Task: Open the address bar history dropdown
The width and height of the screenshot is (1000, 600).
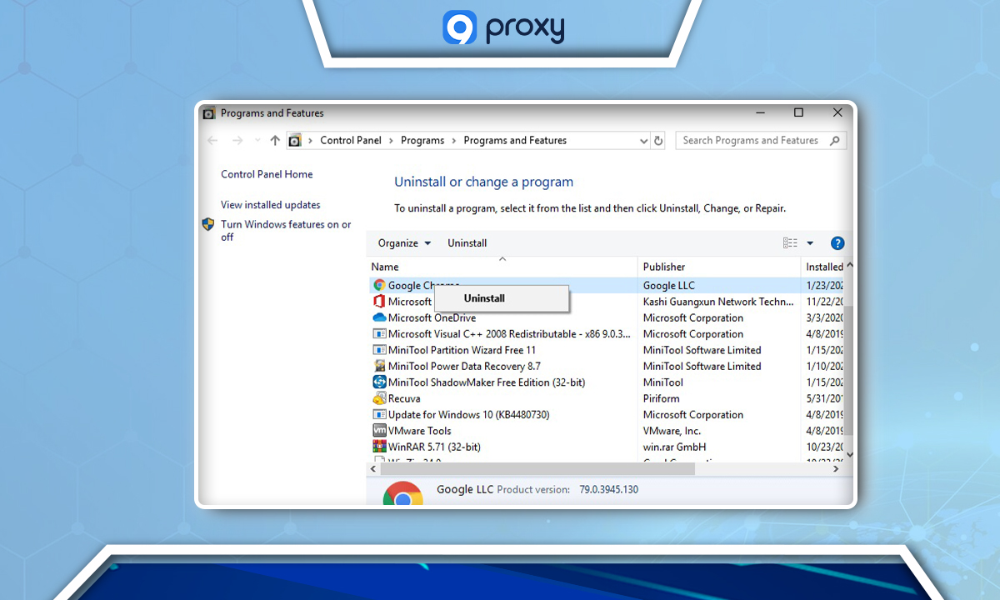Action: [643, 140]
